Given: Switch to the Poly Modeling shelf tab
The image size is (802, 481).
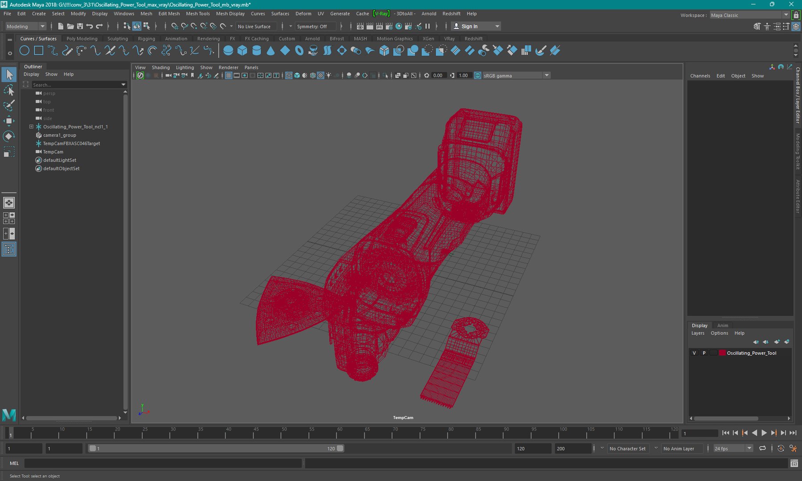Looking at the screenshot, I should (82, 39).
